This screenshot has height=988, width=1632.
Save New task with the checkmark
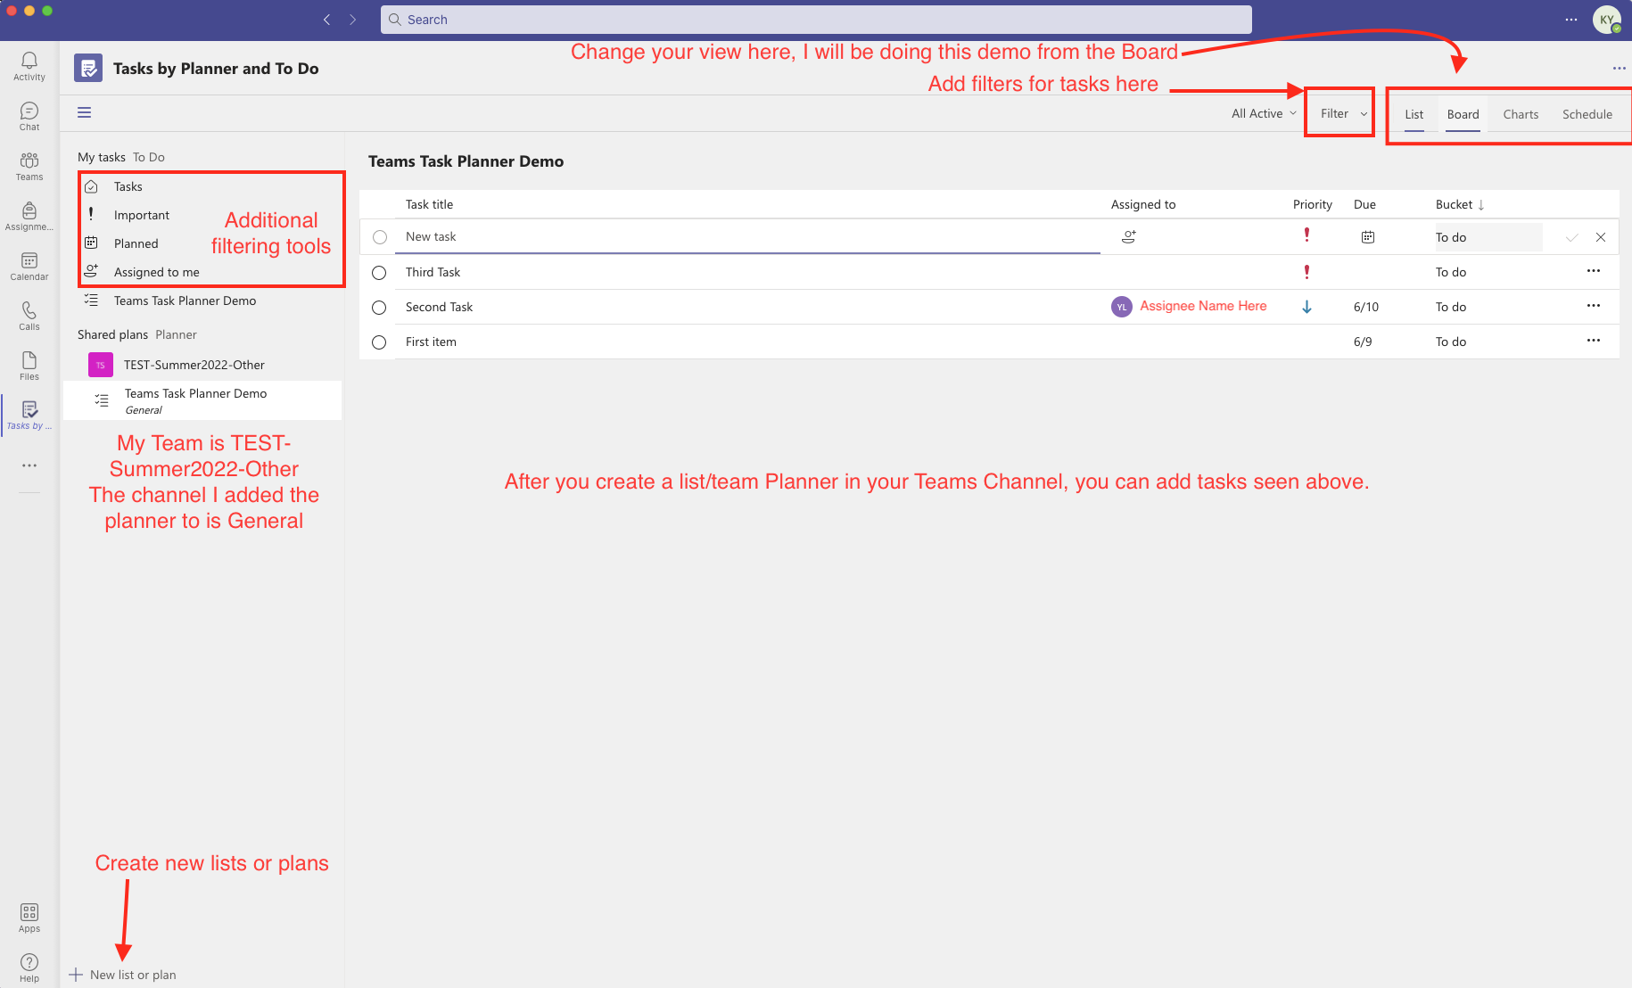1571,236
